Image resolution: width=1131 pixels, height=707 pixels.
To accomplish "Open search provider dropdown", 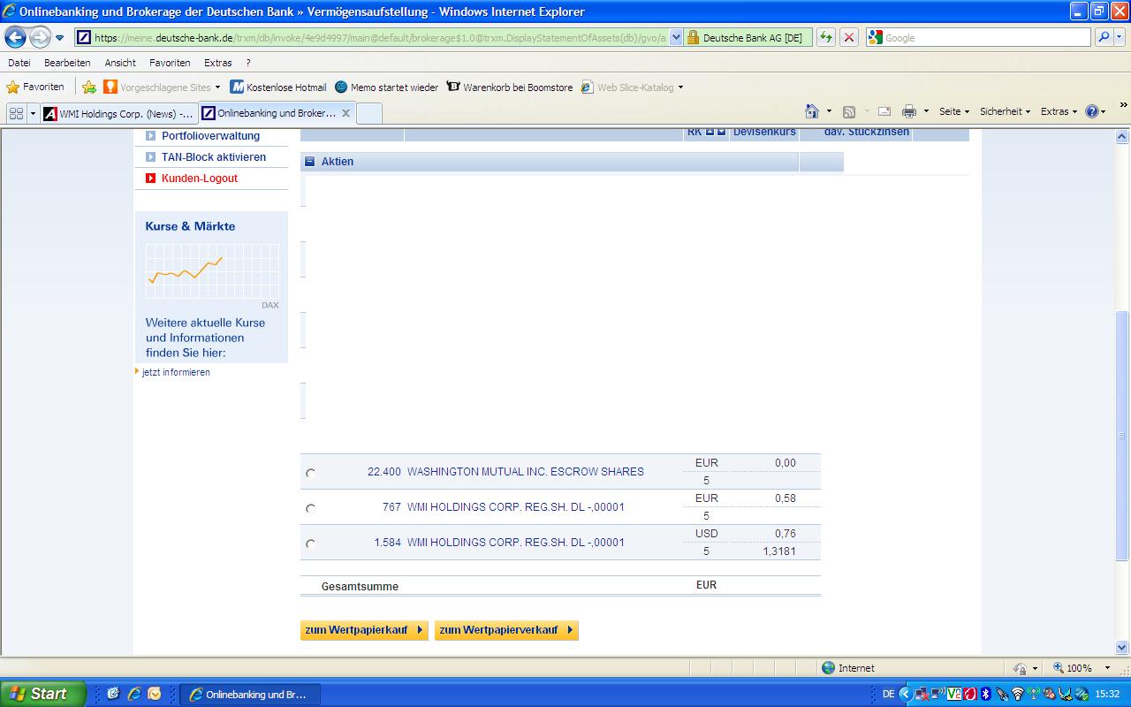I will [x=1121, y=37].
